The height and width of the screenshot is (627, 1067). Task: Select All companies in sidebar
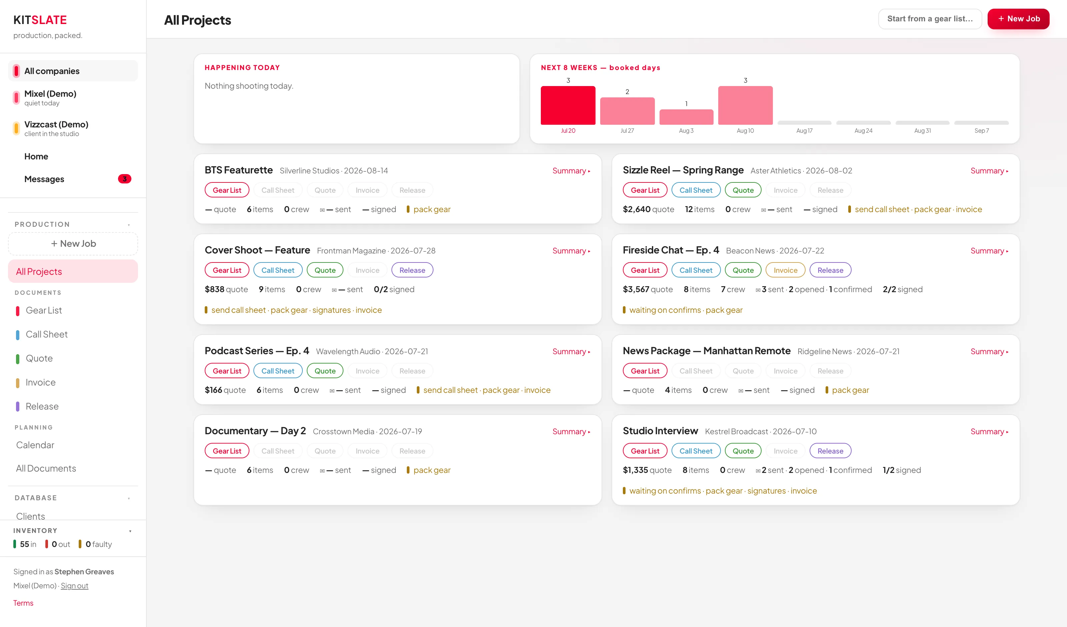pos(73,71)
